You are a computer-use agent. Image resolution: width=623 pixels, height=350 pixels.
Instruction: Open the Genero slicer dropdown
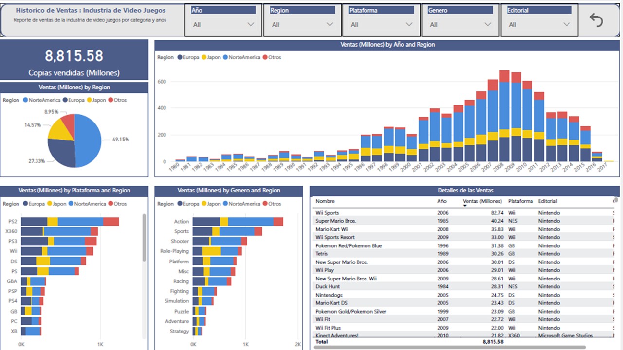(x=460, y=25)
